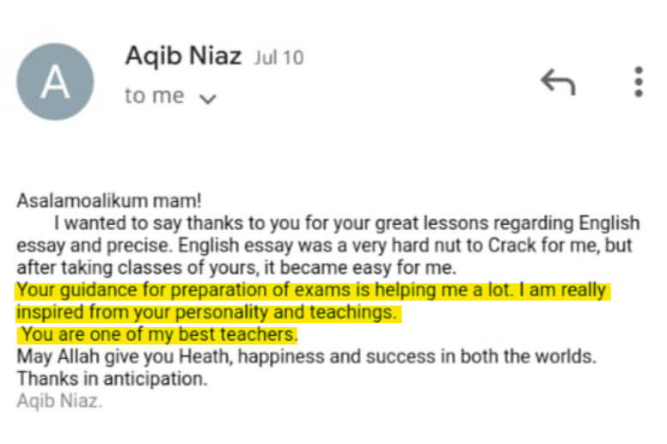The width and height of the screenshot is (667, 444).
Task: Click highlighted sentence "You are one of my best teachers."
Action: click(159, 334)
